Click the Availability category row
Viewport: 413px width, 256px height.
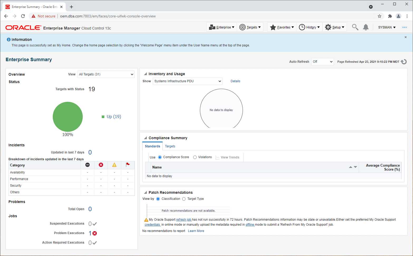[x=71, y=172]
